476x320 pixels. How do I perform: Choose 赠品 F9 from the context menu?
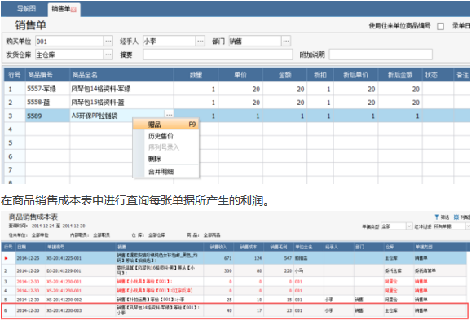(x=166, y=125)
